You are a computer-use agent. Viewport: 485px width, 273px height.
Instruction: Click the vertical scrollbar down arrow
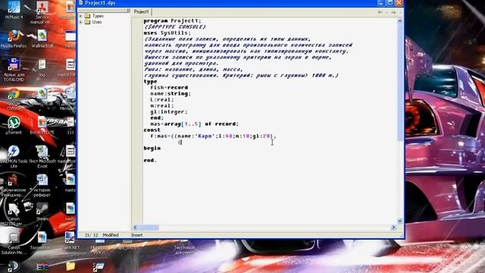(399, 221)
